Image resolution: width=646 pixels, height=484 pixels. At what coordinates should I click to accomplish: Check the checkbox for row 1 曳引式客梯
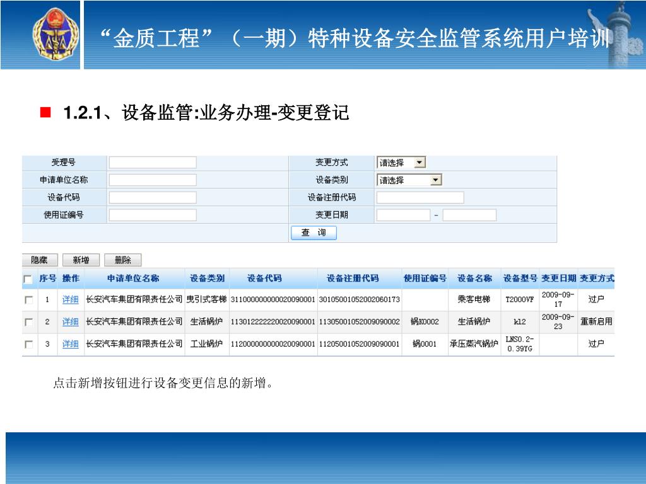pyautogui.click(x=29, y=299)
